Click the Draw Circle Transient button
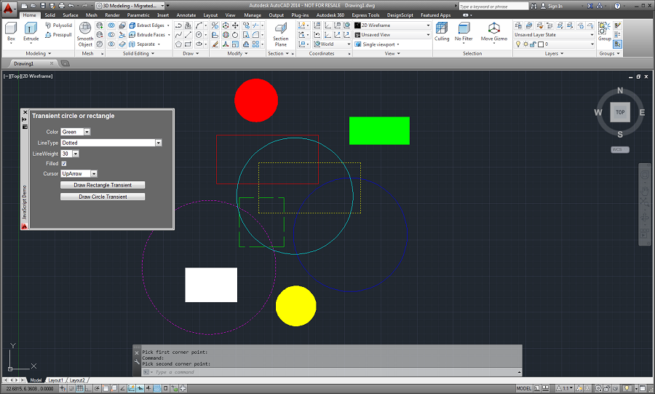The image size is (655, 394). click(x=103, y=197)
